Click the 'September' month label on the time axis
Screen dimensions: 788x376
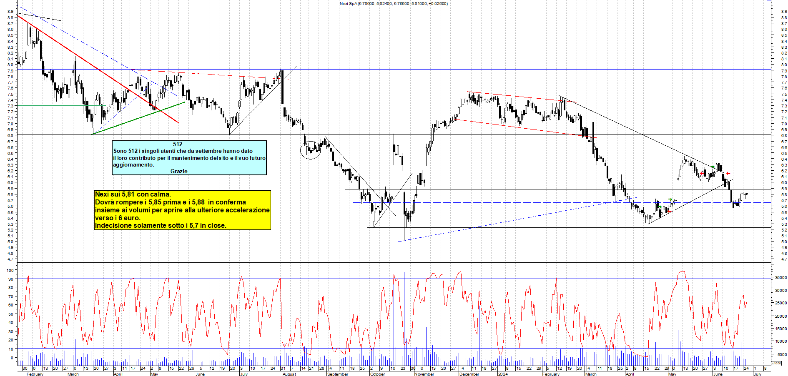pyautogui.click(x=338, y=374)
